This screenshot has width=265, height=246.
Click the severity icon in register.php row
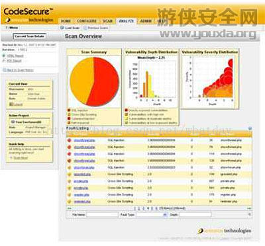(70, 195)
